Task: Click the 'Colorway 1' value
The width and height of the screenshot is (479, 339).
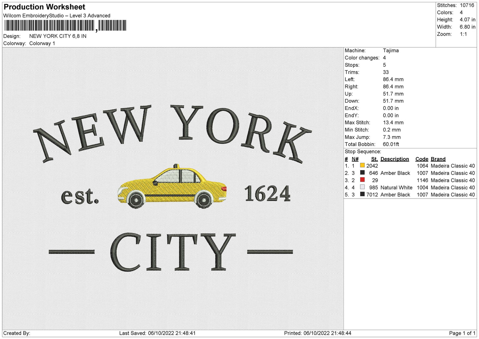Action: [x=42, y=43]
